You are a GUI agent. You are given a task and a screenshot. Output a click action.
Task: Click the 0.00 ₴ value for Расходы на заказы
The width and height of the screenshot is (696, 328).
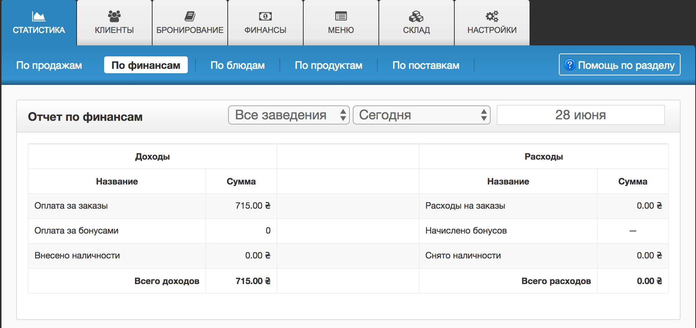pyautogui.click(x=649, y=206)
